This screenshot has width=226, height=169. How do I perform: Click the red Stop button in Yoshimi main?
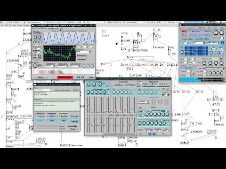tap(184, 31)
